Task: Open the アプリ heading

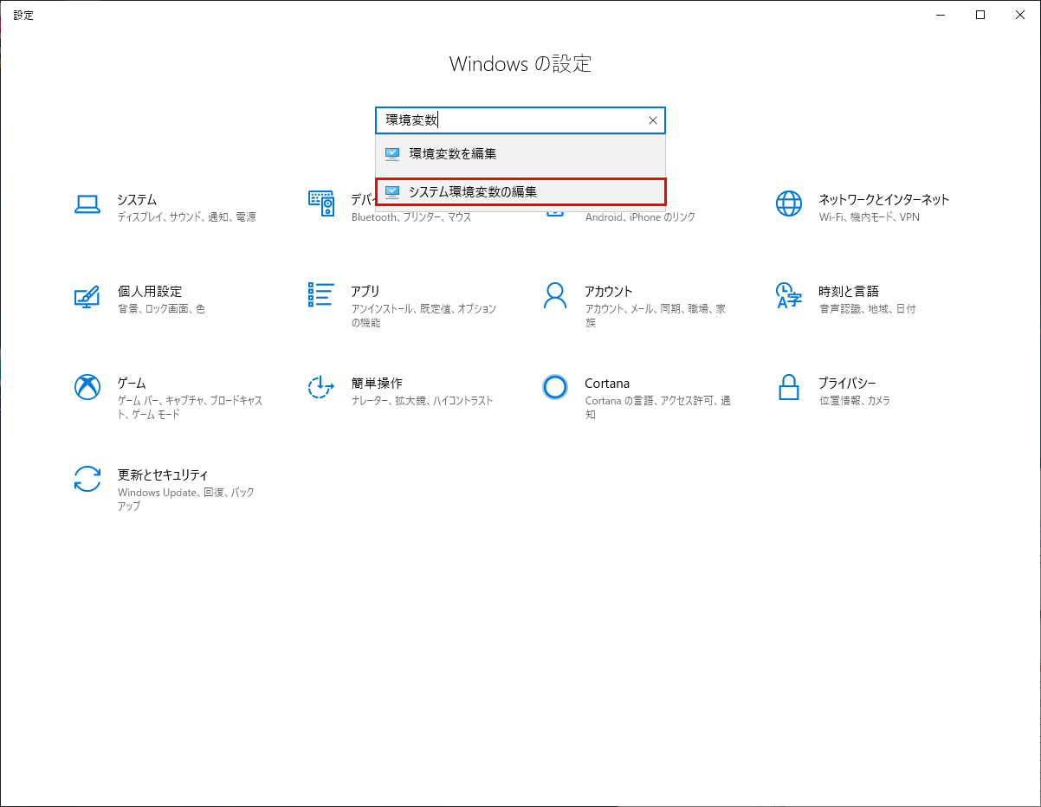Action: (365, 292)
